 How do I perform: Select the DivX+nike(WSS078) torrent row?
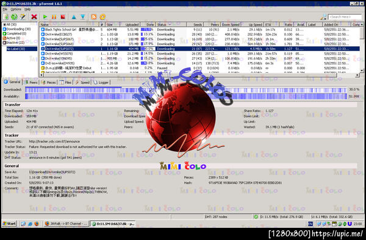tap(199, 53)
